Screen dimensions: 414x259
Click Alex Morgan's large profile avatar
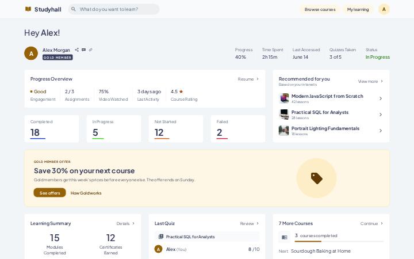(x=31, y=54)
